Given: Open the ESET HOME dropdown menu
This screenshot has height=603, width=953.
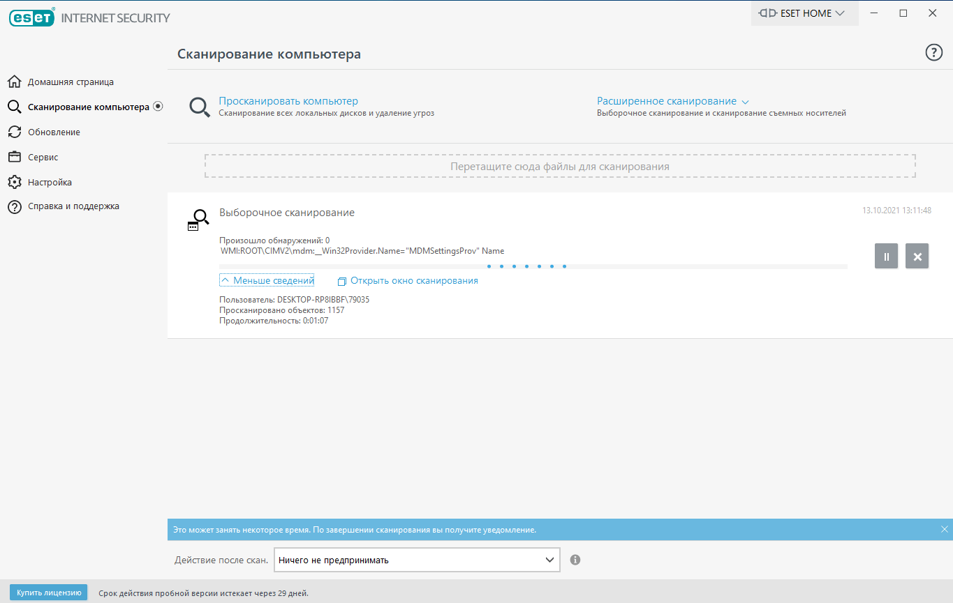Looking at the screenshot, I should 804,13.
